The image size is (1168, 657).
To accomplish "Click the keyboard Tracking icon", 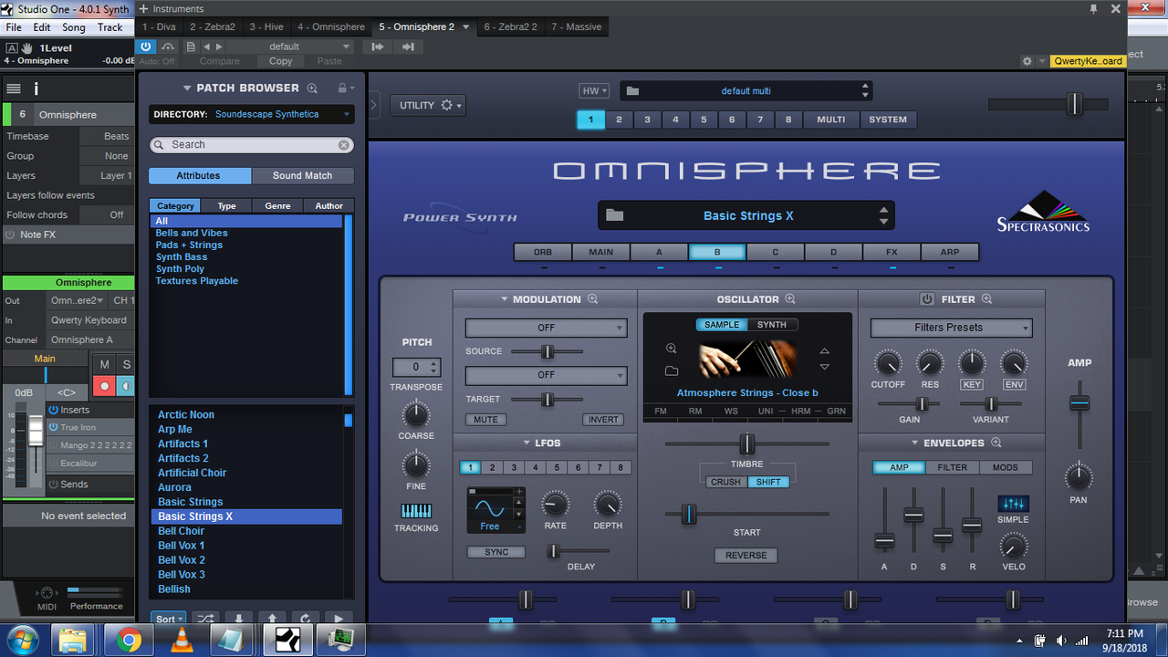I will (416, 511).
